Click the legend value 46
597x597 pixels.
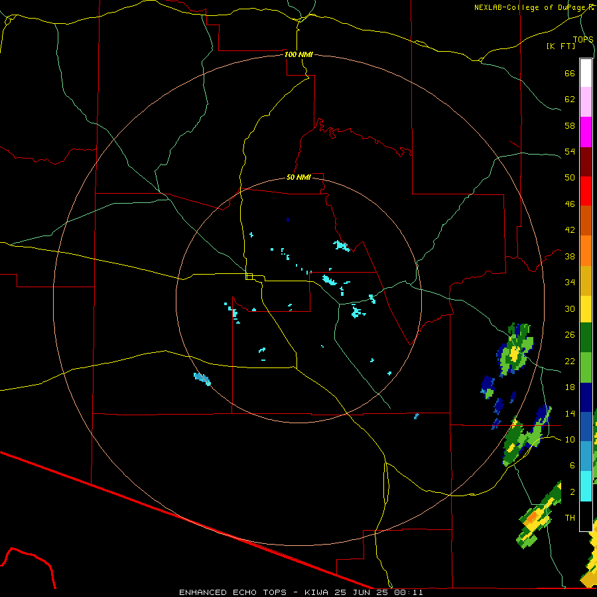coord(570,204)
